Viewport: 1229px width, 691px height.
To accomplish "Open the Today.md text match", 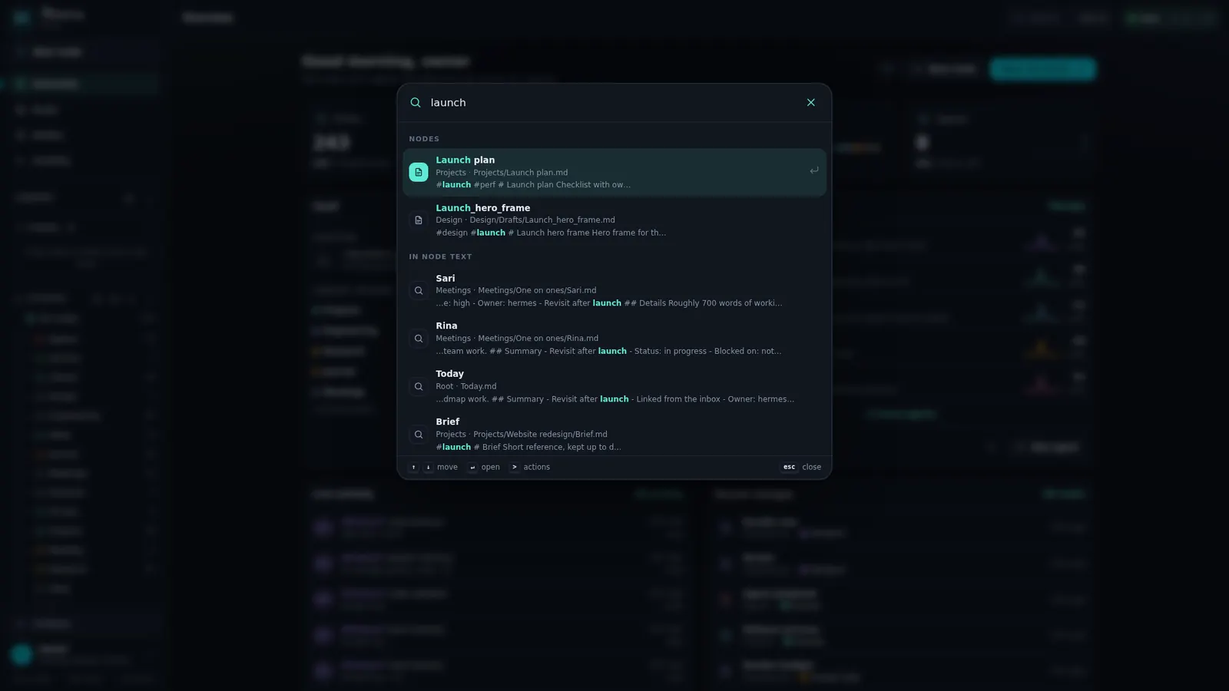I will 614,386.
